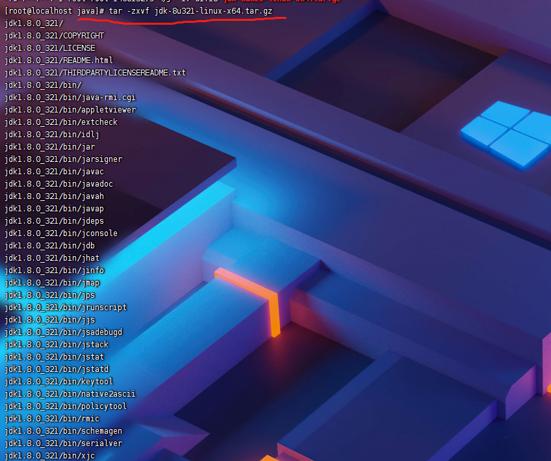Select the "jdk1.8.0_321/bin/javap" entry
The image size is (551, 461).
(55, 209)
